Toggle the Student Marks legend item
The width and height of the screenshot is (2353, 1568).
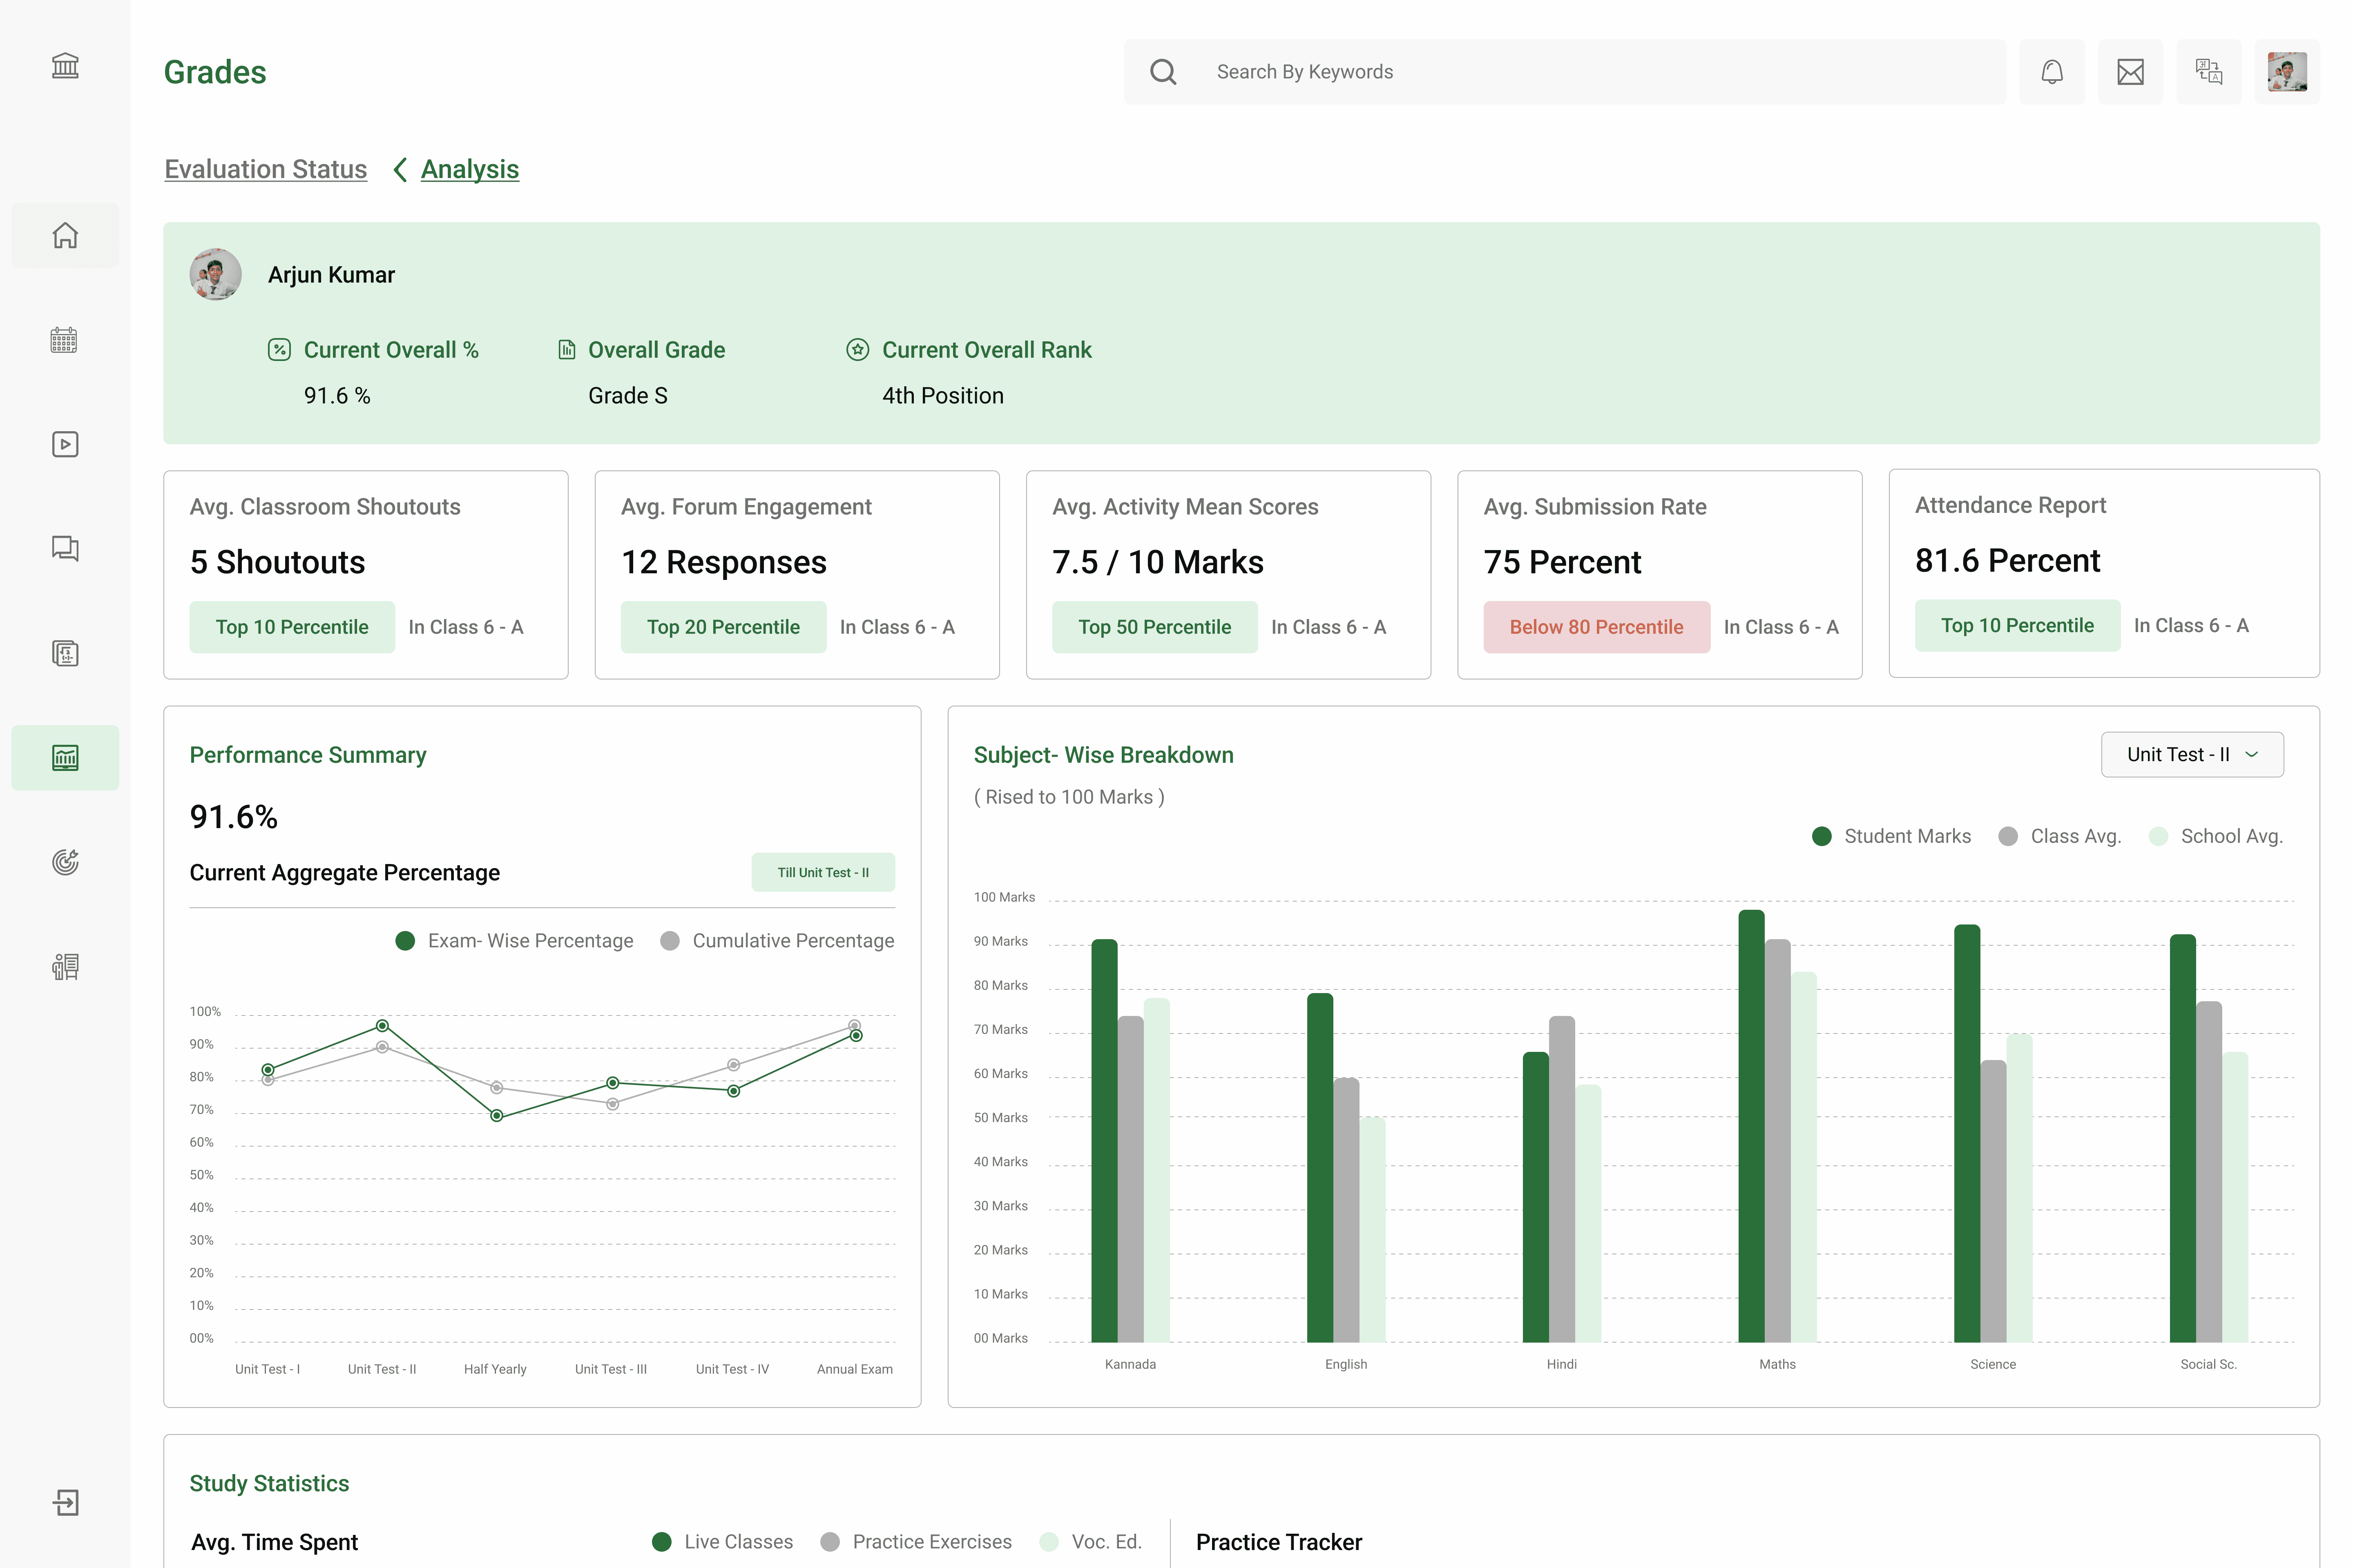point(1891,836)
